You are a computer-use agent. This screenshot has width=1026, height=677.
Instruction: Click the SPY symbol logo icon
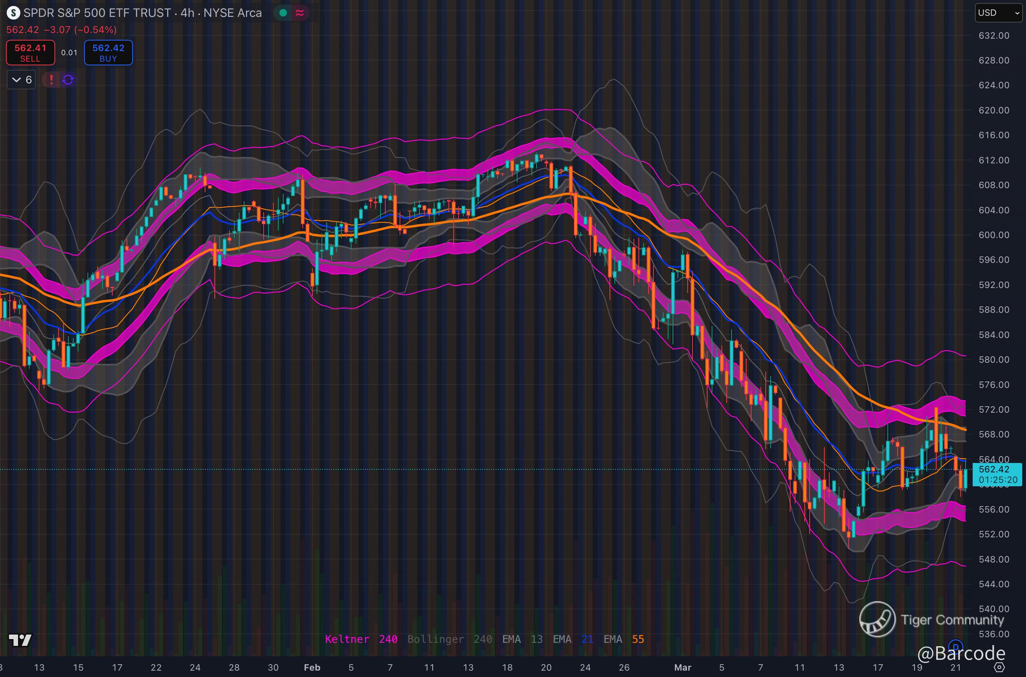(x=14, y=13)
